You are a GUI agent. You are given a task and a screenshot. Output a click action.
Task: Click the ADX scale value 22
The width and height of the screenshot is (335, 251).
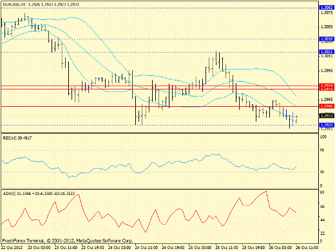(x=322, y=233)
